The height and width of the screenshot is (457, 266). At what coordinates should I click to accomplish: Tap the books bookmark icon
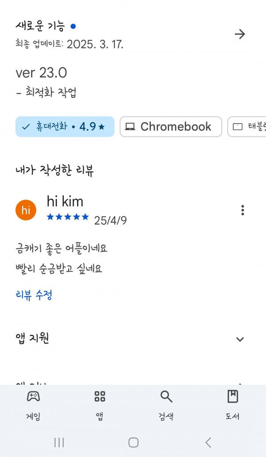pyautogui.click(x=233, y=396)
